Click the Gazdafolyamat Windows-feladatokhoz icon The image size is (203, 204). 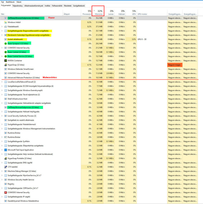click(x=5, y=201)
